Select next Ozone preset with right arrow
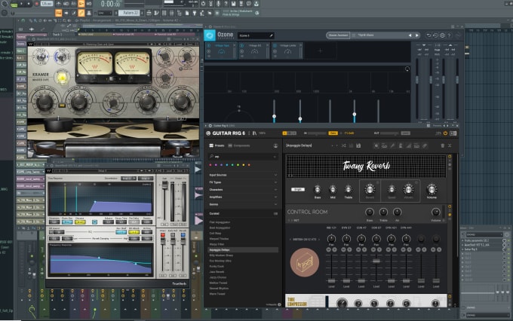This screenshot has width=513, height=321. (x=417, y=35)
